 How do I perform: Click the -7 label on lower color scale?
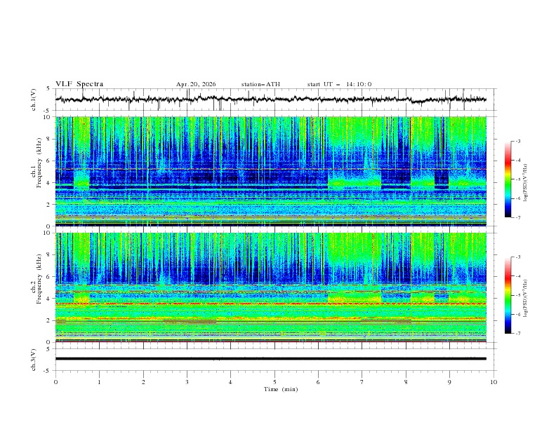point(517,334)
